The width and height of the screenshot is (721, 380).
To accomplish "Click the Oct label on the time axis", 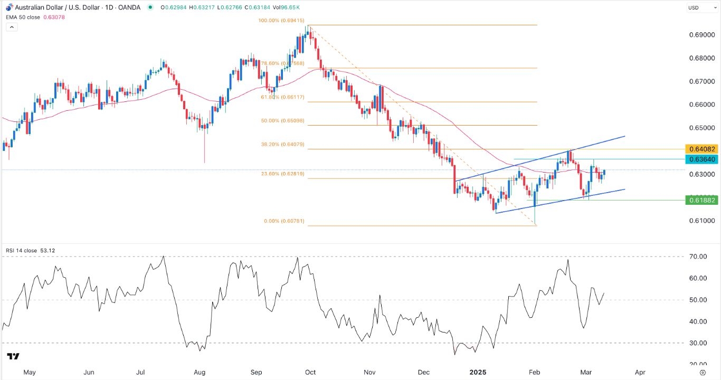I will coord(310,372).
